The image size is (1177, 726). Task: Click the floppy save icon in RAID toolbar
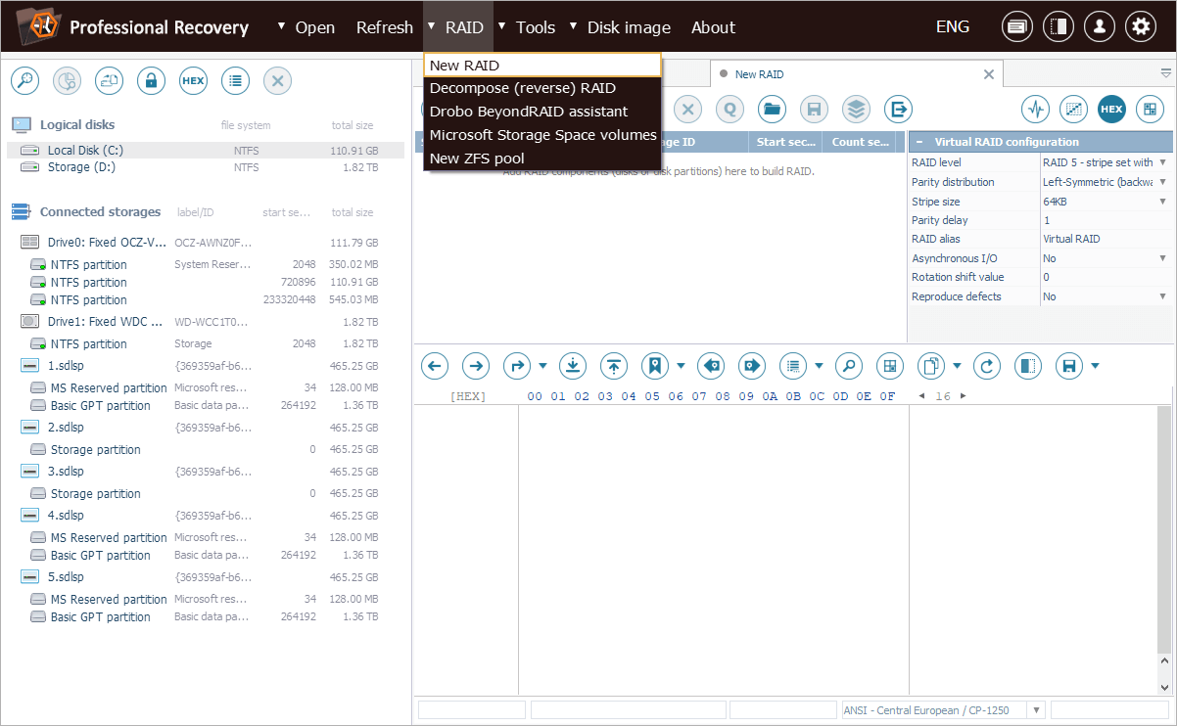(814, 109)
